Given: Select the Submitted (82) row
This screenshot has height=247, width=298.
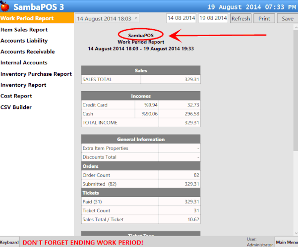Looking at the screenshot, I should (141, 184).
